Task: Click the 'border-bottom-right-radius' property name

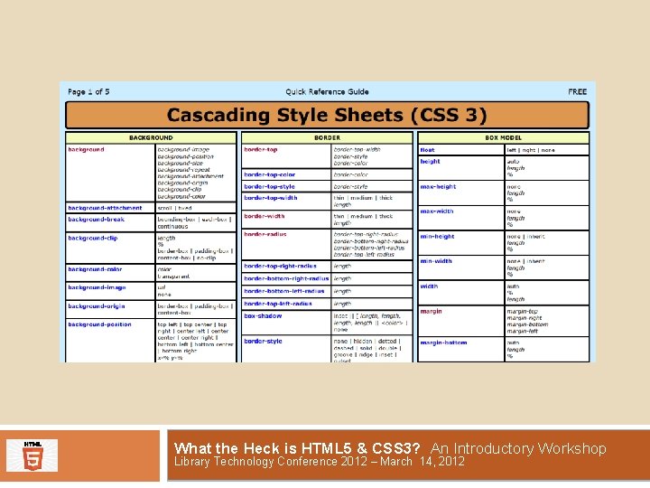Action: point(286,278)
